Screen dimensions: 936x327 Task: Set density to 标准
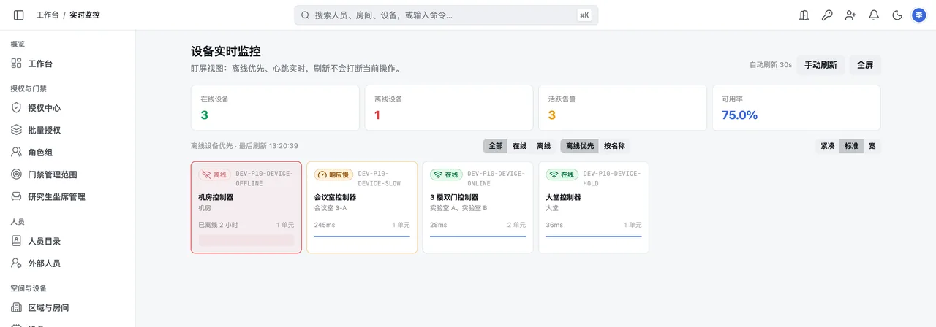852,146
